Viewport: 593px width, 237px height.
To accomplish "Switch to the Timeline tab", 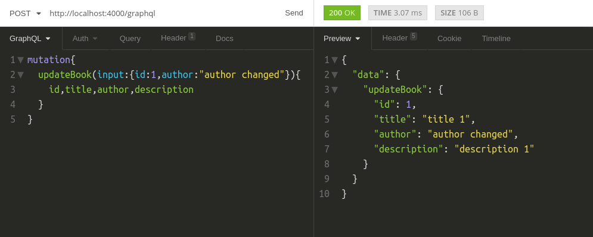I will 496,39.
